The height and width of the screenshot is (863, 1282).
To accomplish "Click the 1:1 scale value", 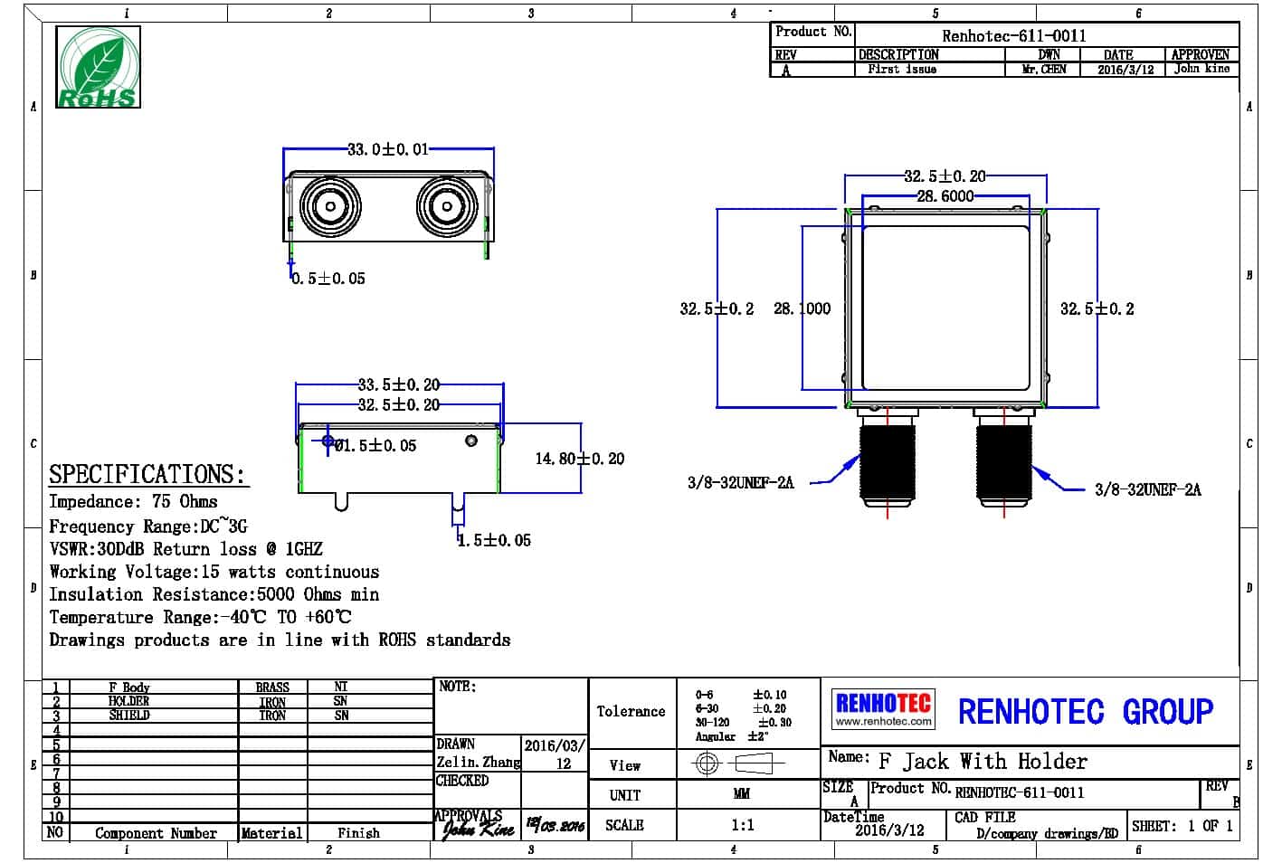I will [x=742, y=825].
